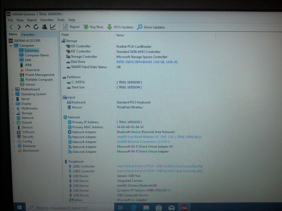Expand the Motherboard tree node

(x=12, y=89)
